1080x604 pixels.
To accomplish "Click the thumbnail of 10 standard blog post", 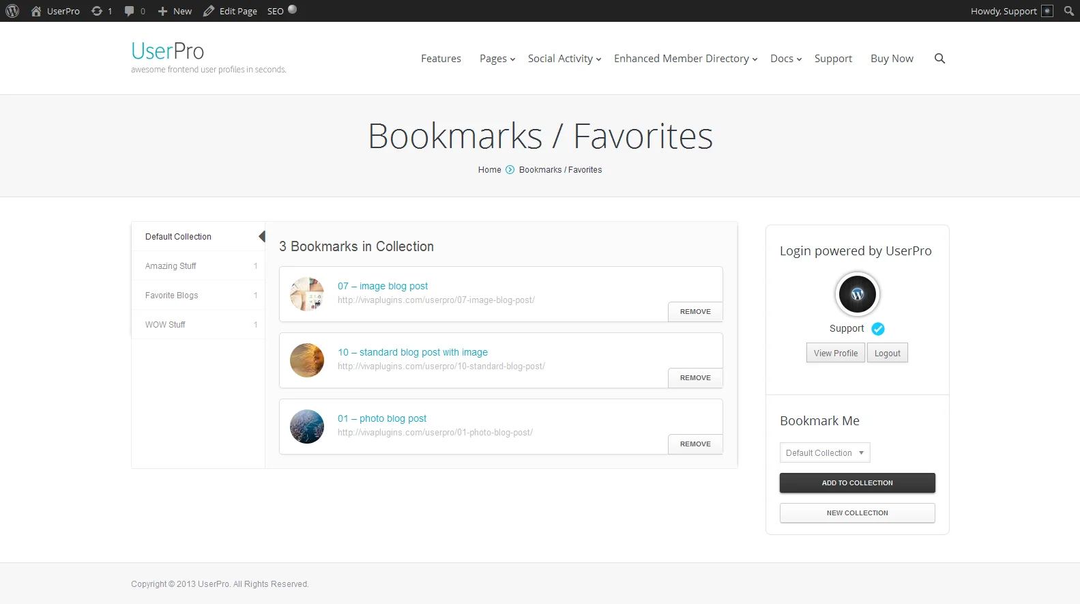I will 307,360.
